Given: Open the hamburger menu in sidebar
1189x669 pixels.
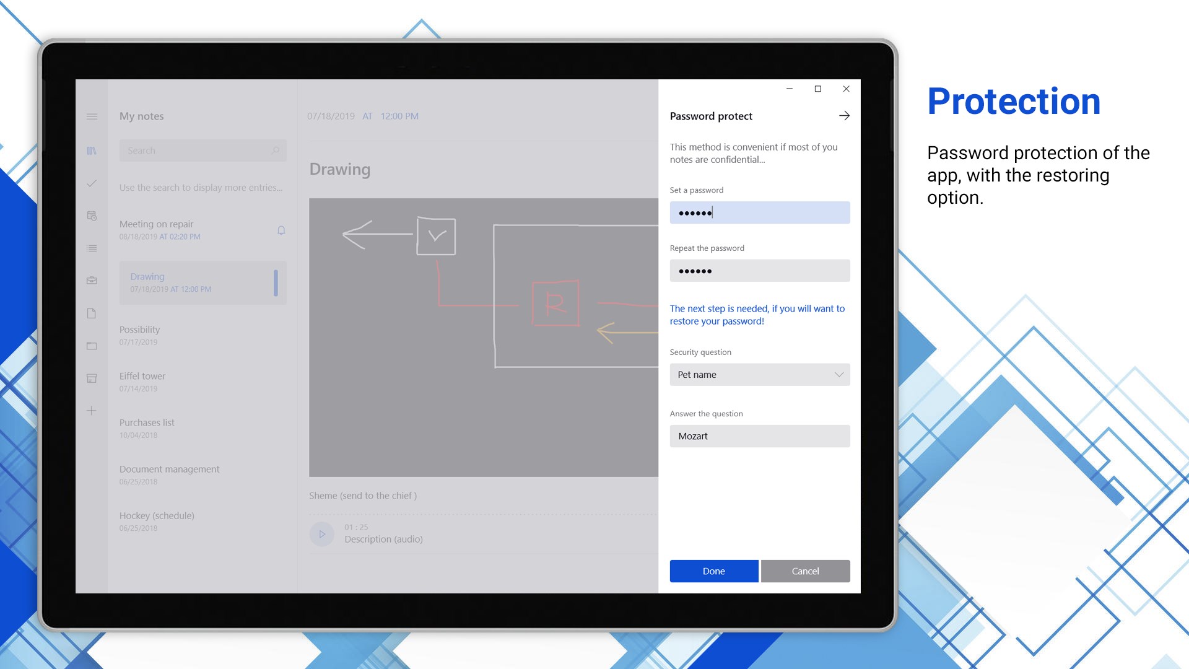Looking at the screenshot, I should click(x=92, y=116).
